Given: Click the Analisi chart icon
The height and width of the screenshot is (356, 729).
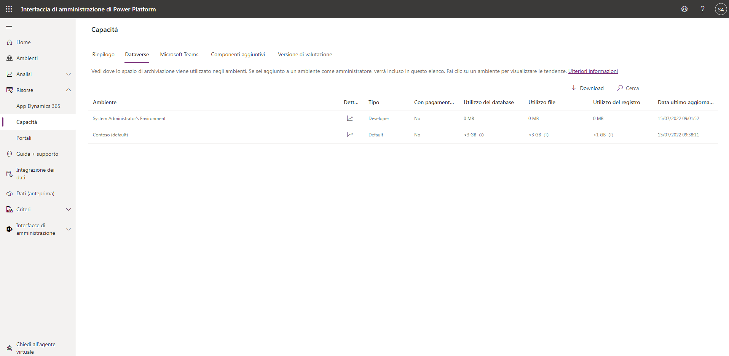Looking at the screenshot, I should (10, 74).
